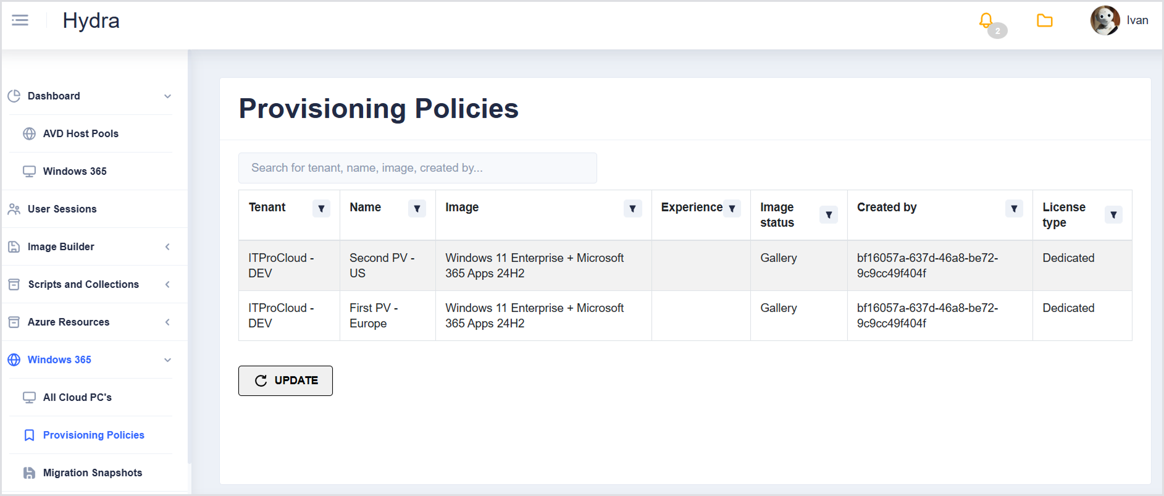The image size is (1164, 496).
Task: Filter the Created by column
Action: 1014,209
